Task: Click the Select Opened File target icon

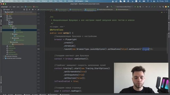Action: pos(24,9)
